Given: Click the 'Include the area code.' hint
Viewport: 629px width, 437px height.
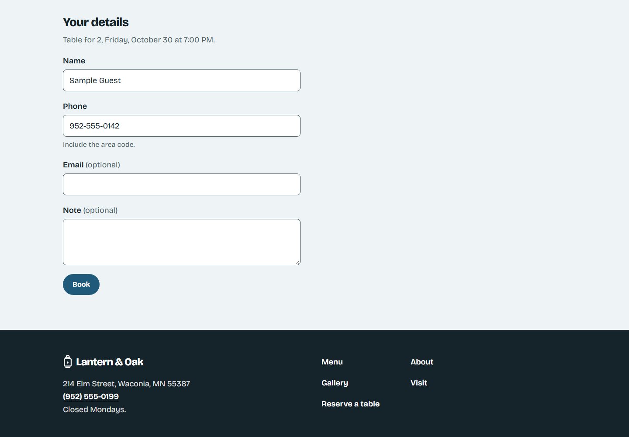Looking at the screenshot, I should point(99,145).
